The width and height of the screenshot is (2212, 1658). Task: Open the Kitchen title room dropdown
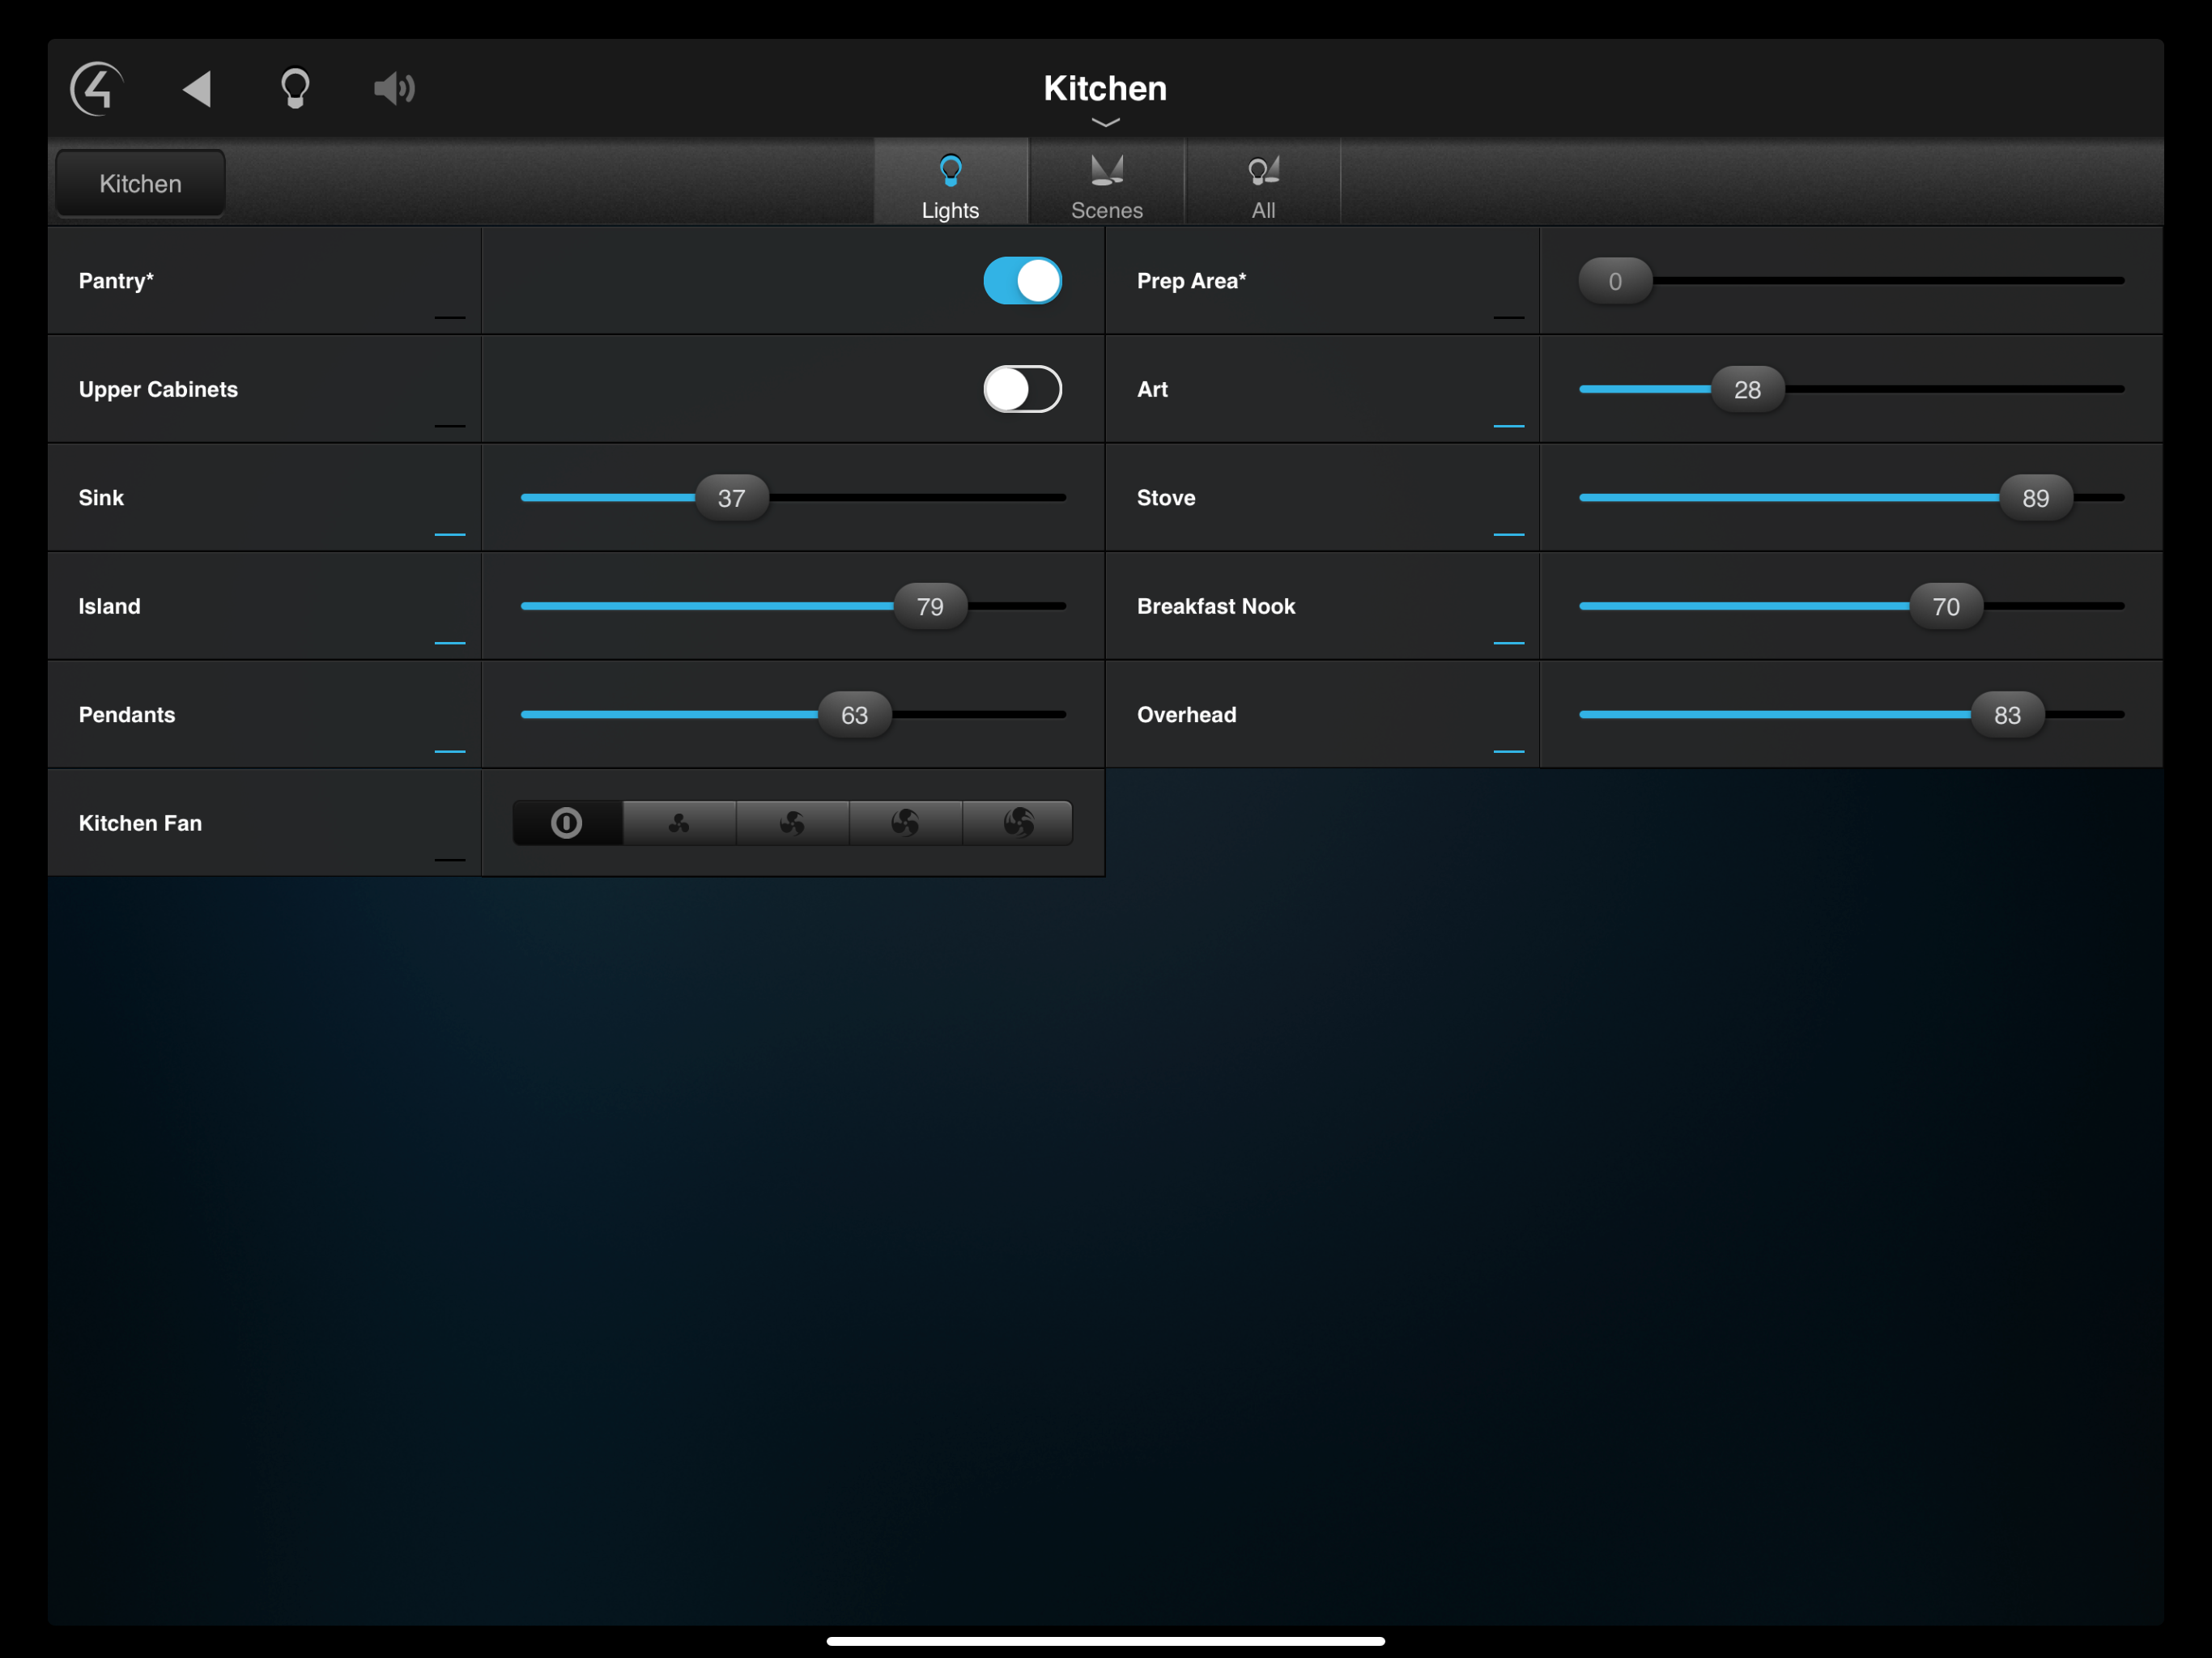(1105, 88)
